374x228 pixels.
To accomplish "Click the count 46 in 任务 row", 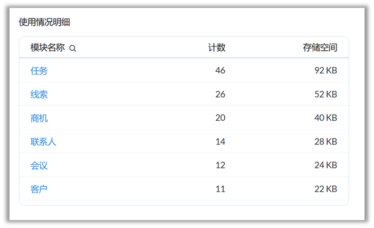I will (x=220, y=71).
